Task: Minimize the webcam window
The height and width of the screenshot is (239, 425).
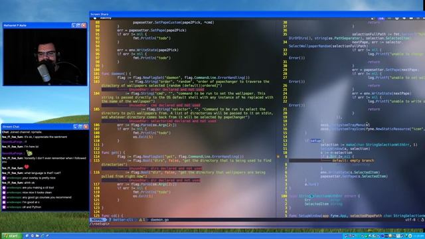Action: [x=74, y=25]
